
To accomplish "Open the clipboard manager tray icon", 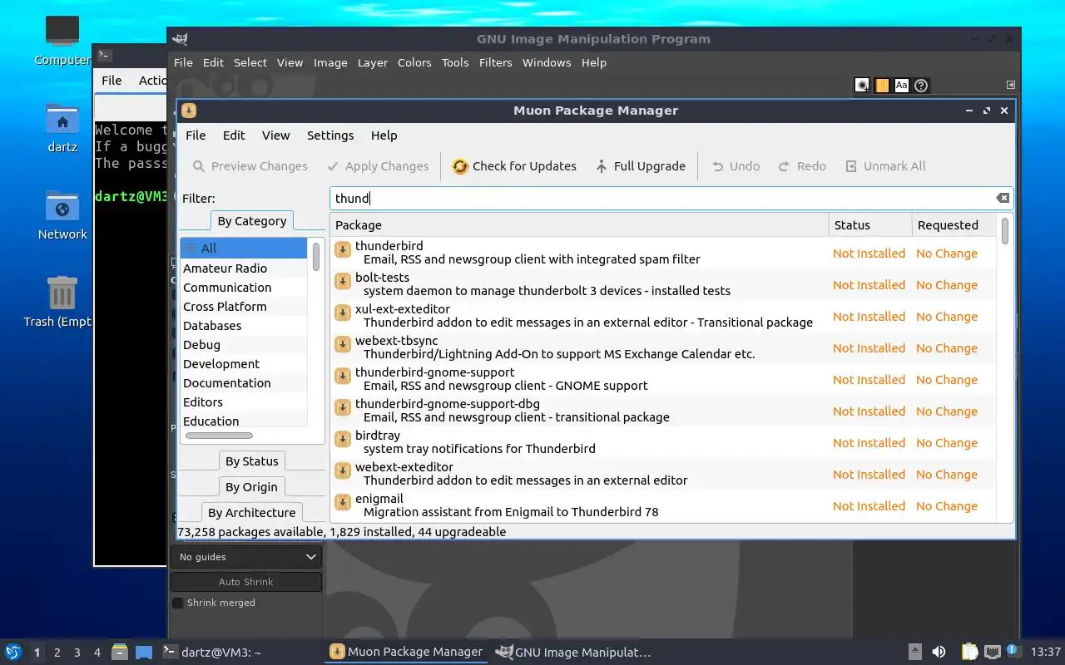I will 970,652.
